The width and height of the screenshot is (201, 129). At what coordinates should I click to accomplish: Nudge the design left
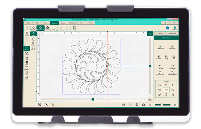point(159,90)
